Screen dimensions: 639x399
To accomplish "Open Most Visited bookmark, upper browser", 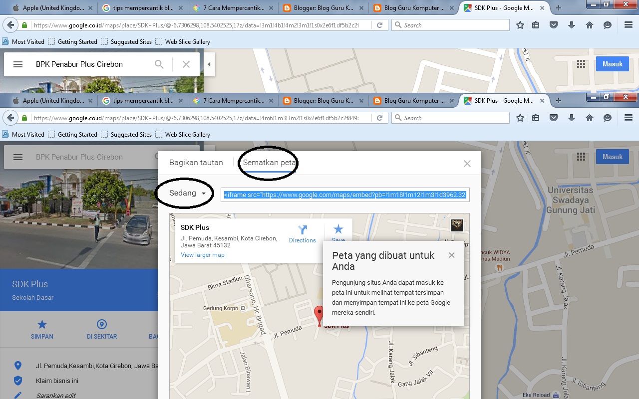I will [x=23, y=42].
